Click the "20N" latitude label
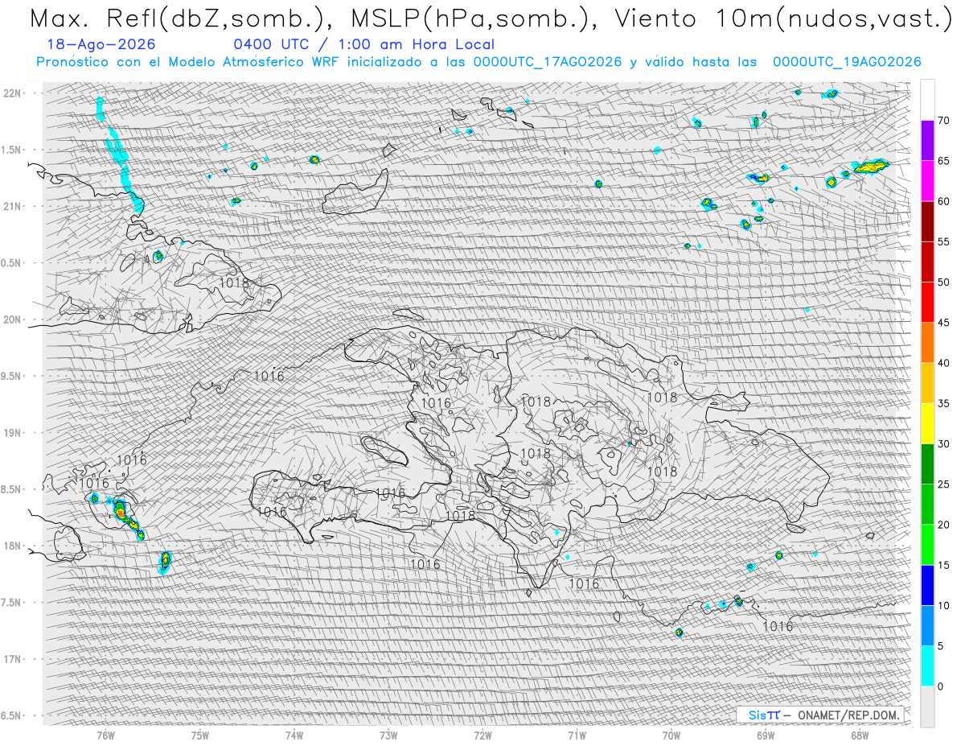Viewport: 965px width, 746px height. pyautogui.click(x=12, y=319)
